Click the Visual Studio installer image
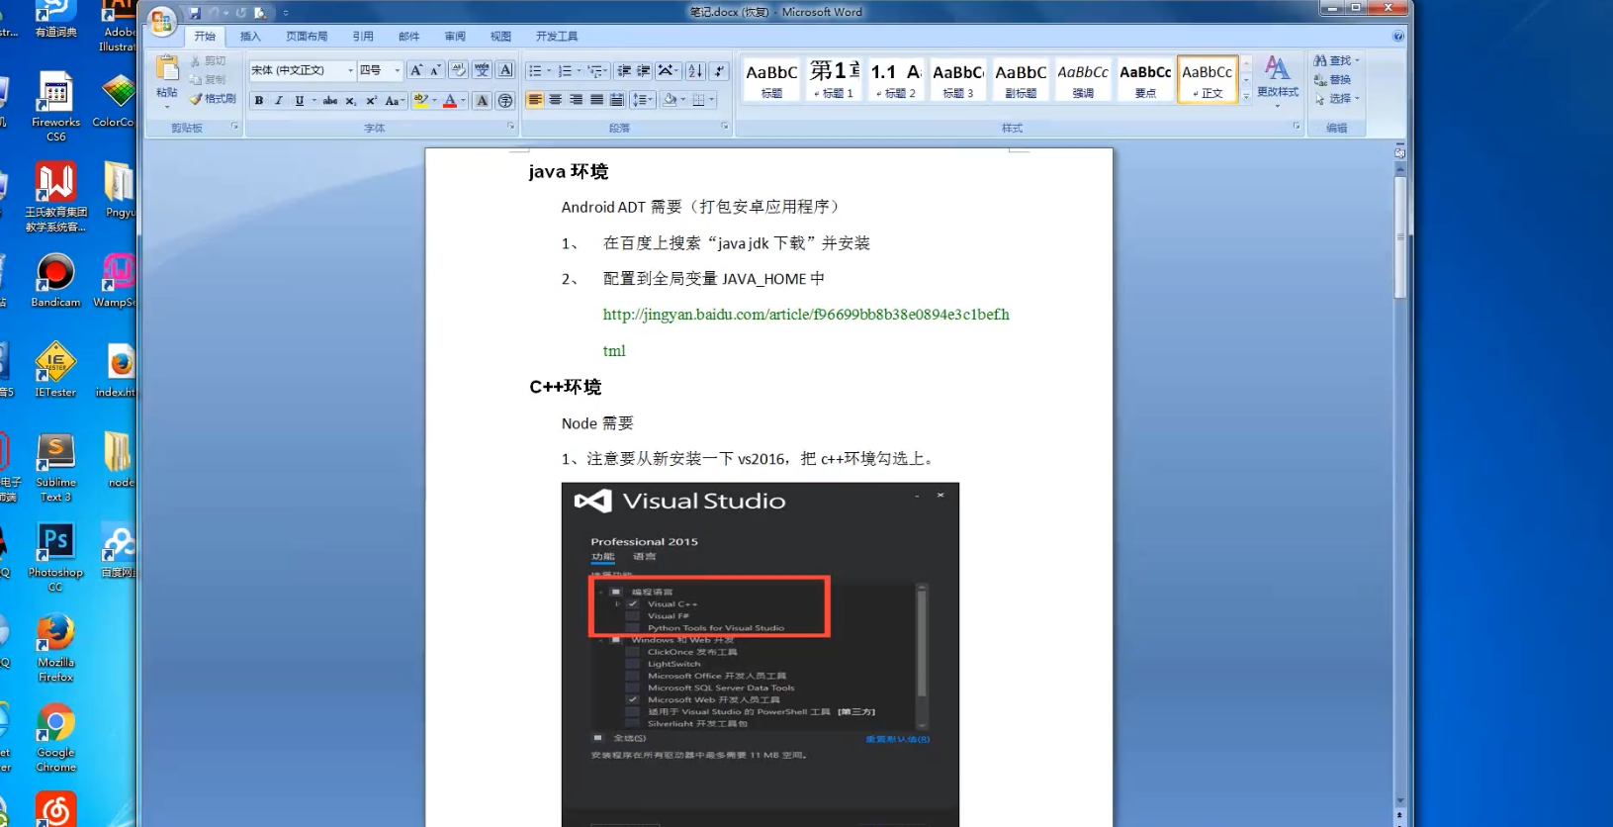This screenshot has height=827, width=1613. tap(760, 654)
